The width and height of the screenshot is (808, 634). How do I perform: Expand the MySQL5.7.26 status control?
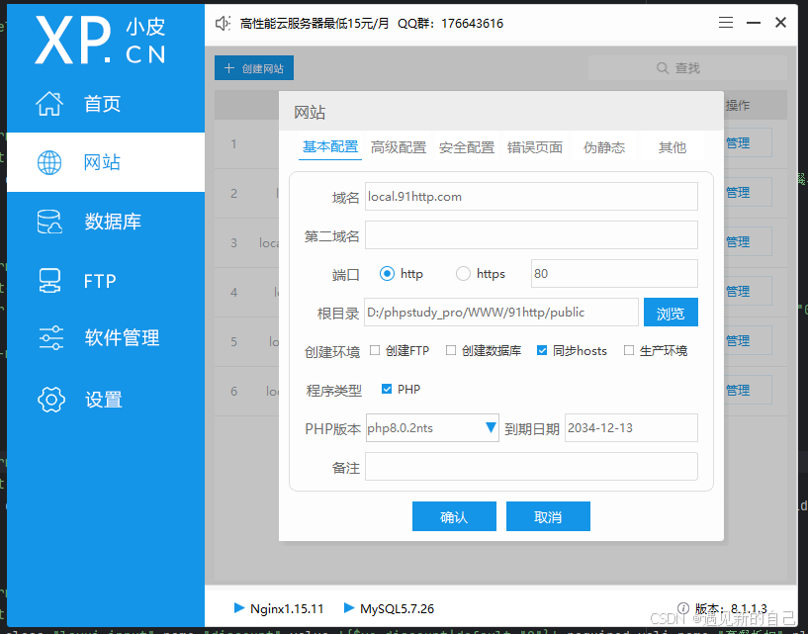click(347, 608)
